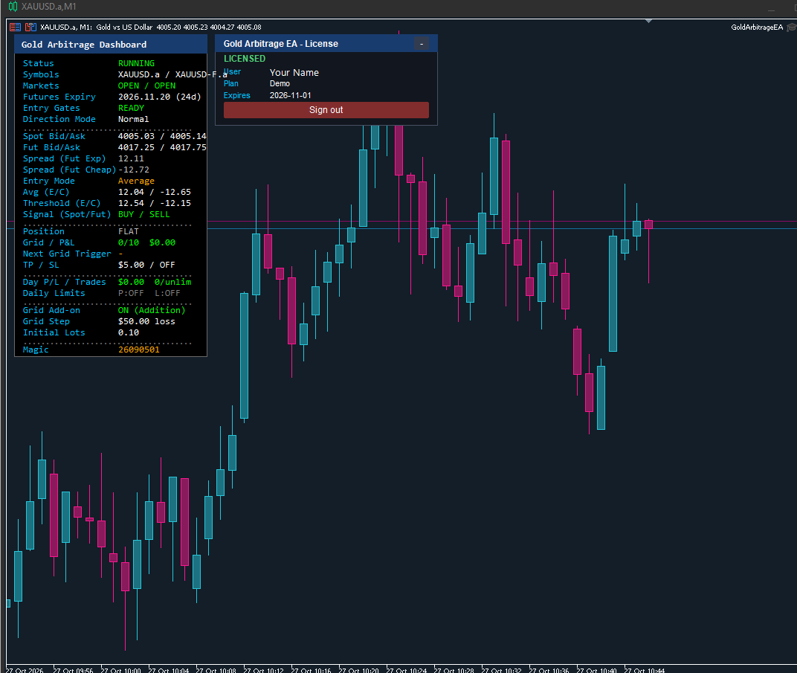Click Fut Bid/Ask 4017.25 / 4017.75
Image resolution: width=797 pixels, height=673 pixels.
tap(162, 147)
